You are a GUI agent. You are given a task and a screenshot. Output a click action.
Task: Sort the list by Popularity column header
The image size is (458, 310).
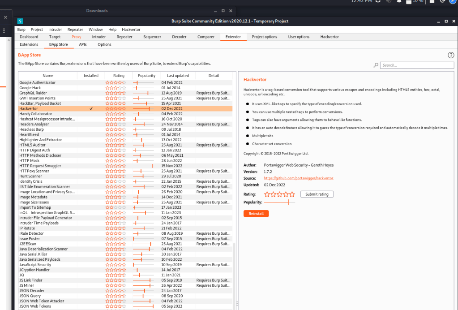click(146, 76)
